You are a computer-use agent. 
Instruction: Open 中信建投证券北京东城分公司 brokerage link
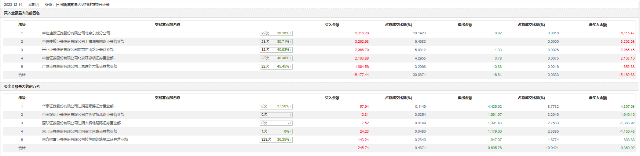pos(76,33)
